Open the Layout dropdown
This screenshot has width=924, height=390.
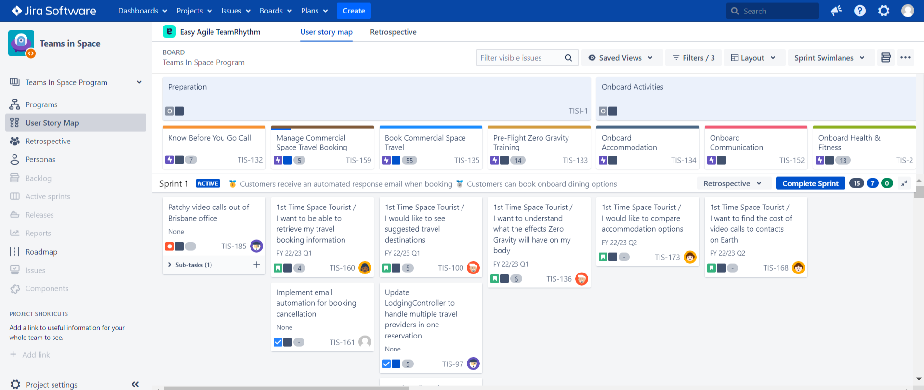[753, 58]
